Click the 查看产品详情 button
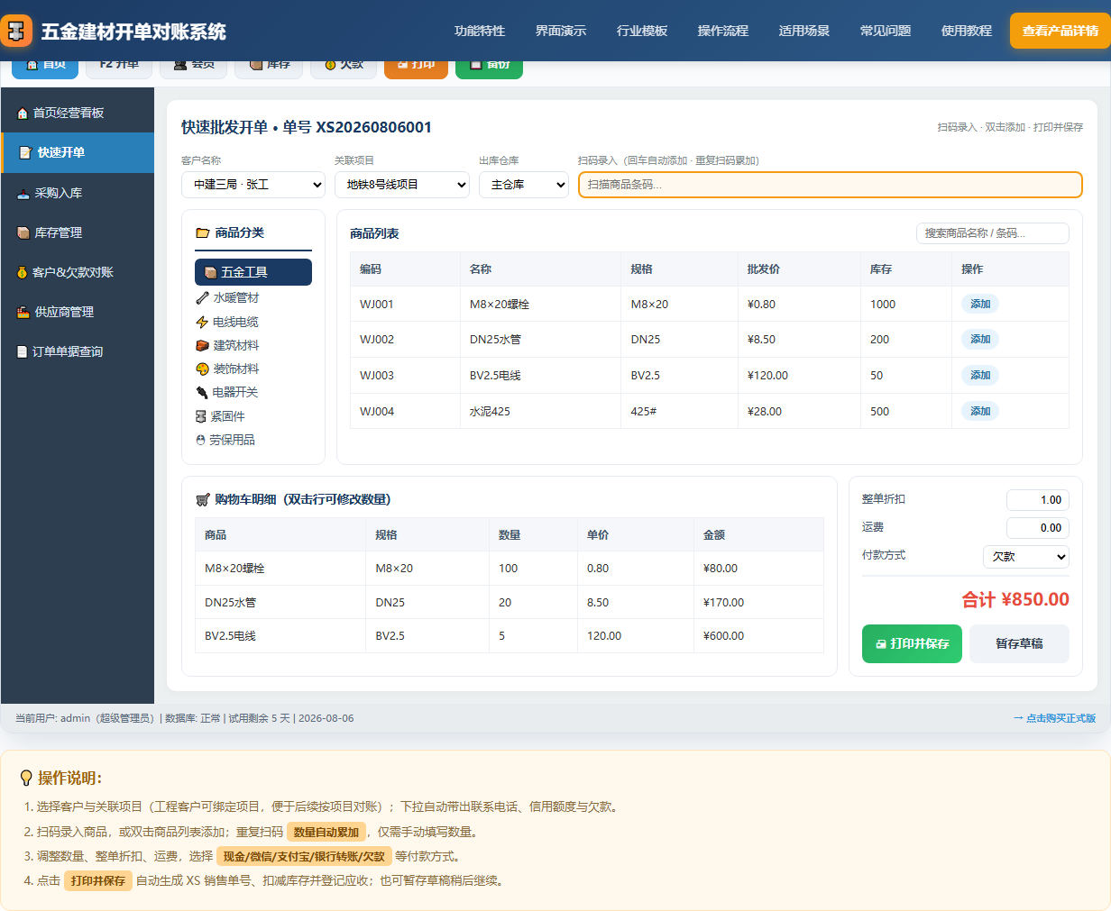This screenshot has width=1111, height=911. click(1060, 31)
